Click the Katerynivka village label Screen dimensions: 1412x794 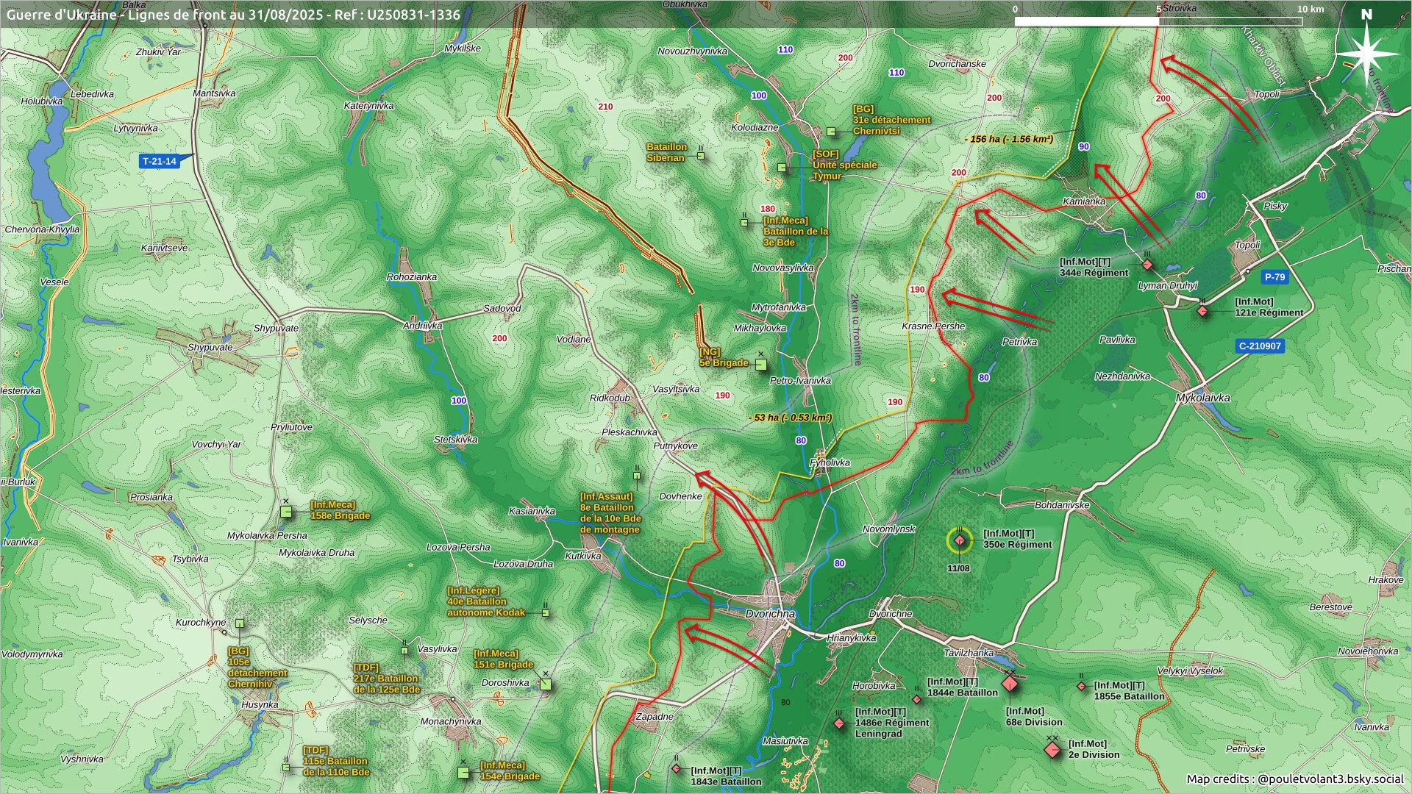[x=368, y=106]
